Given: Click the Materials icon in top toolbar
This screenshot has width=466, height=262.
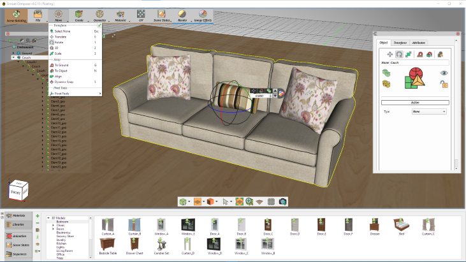Looking at the screenshot, I should [121, 15].
